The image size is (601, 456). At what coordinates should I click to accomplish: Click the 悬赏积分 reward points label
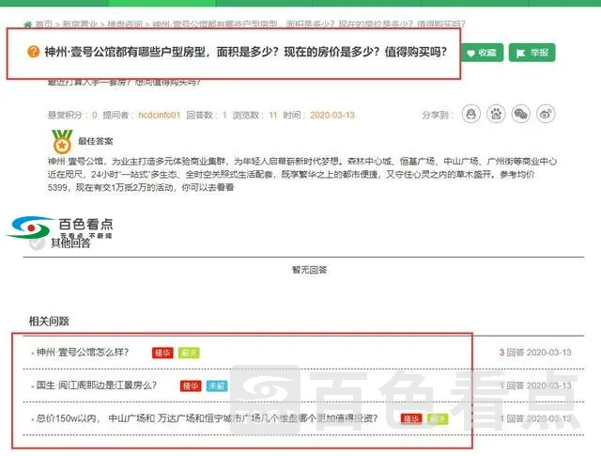click(67, 115)
